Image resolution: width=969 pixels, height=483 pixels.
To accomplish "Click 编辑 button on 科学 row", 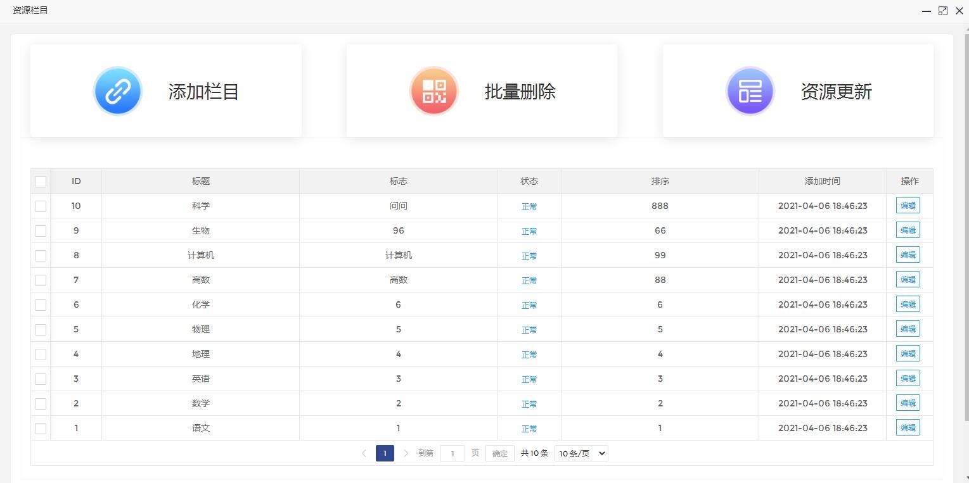I will [908, 205].
